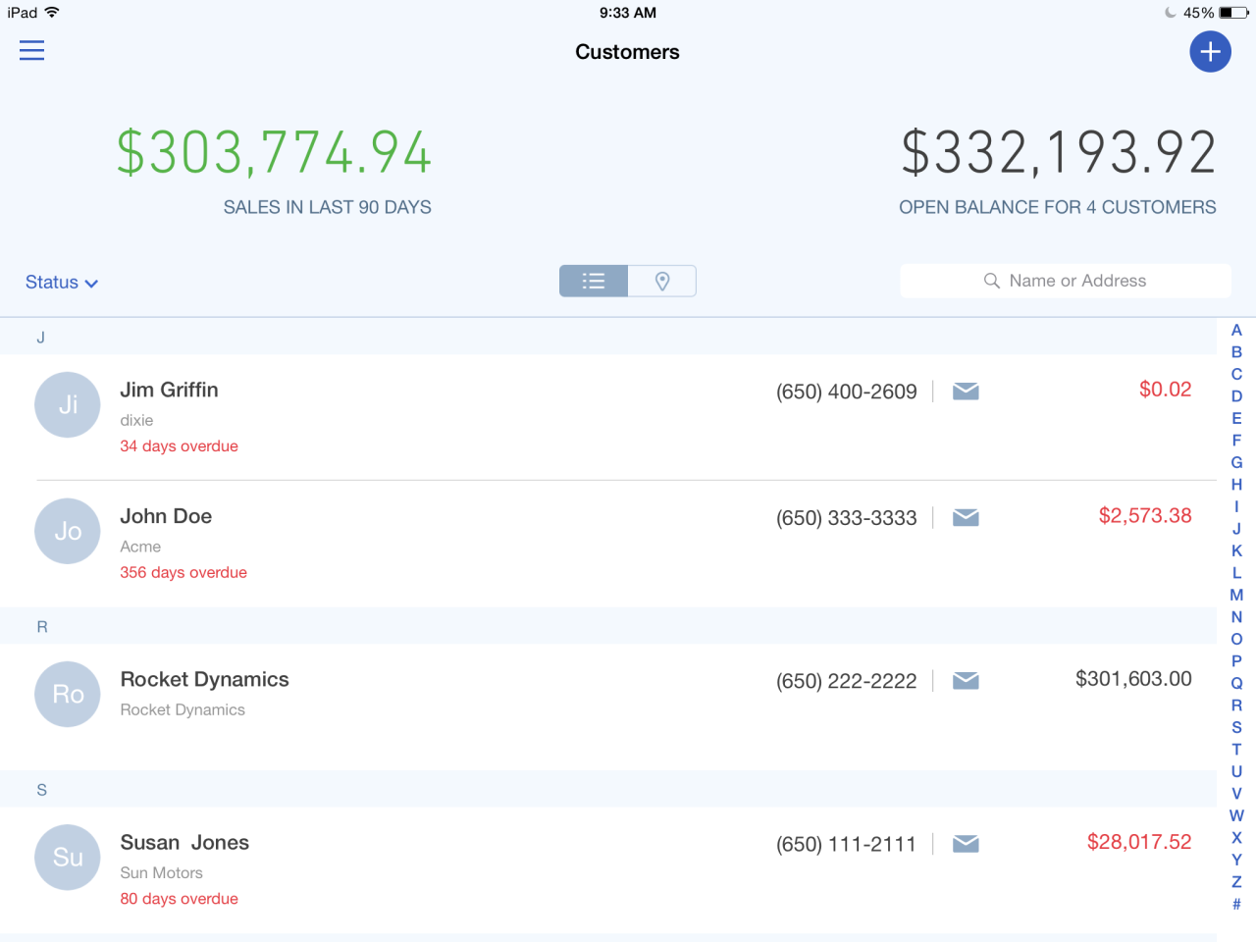The height and width of the screenshot is (942, 1256).
Task: Tap Susan Jones' avatar circle
Action: [x=67, y=857]
